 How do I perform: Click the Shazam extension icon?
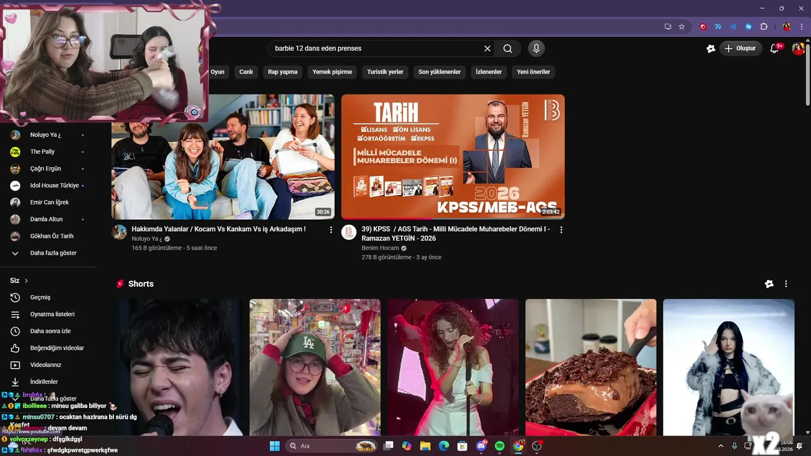748,27
